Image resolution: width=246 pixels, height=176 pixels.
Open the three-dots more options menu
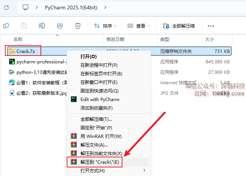(x=210, y=26)
